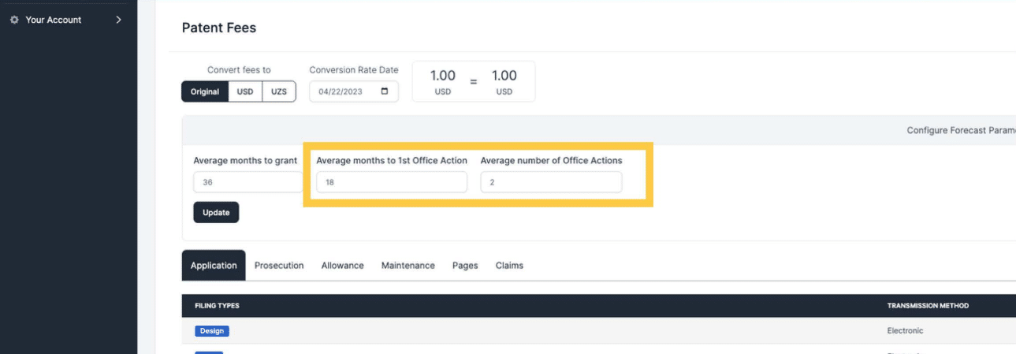Edit the Average number of Office Actions field
This screenshot has width=1016, height=354.
click(x=550, y=182)
